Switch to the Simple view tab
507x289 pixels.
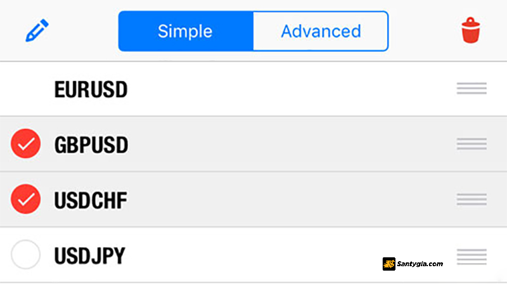coord(186,31)
